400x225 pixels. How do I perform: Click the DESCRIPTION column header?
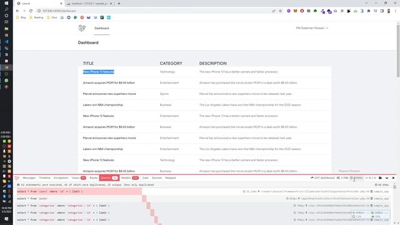[x=212, y=63]
